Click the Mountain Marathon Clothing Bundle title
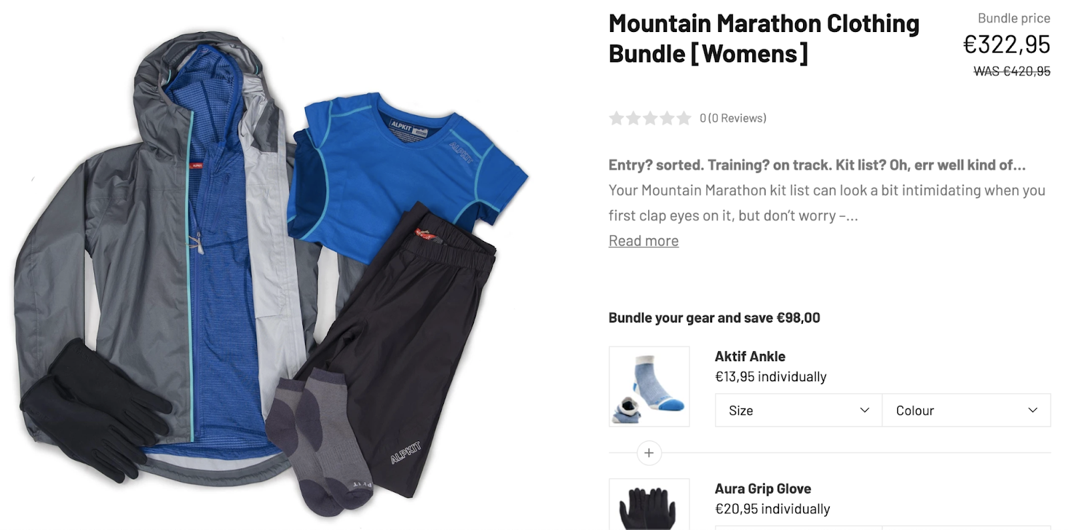This screenshot has width=1068, height=530. pyautogui.click(x=764, y=39)
